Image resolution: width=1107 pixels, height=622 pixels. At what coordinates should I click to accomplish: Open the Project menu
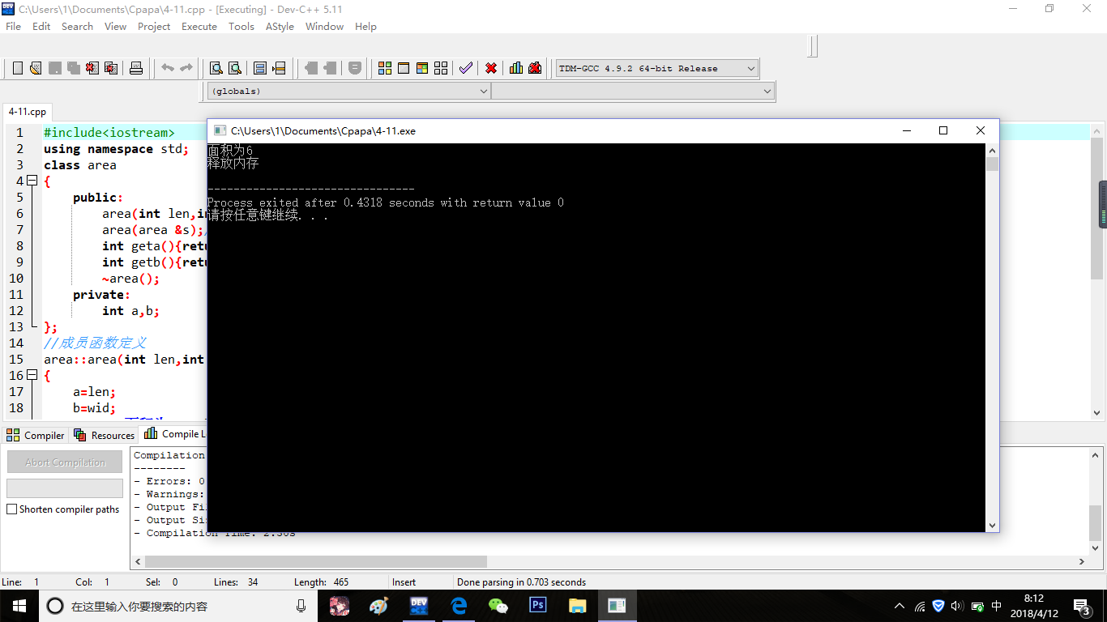pyautogui.click(x=154, y=27)
